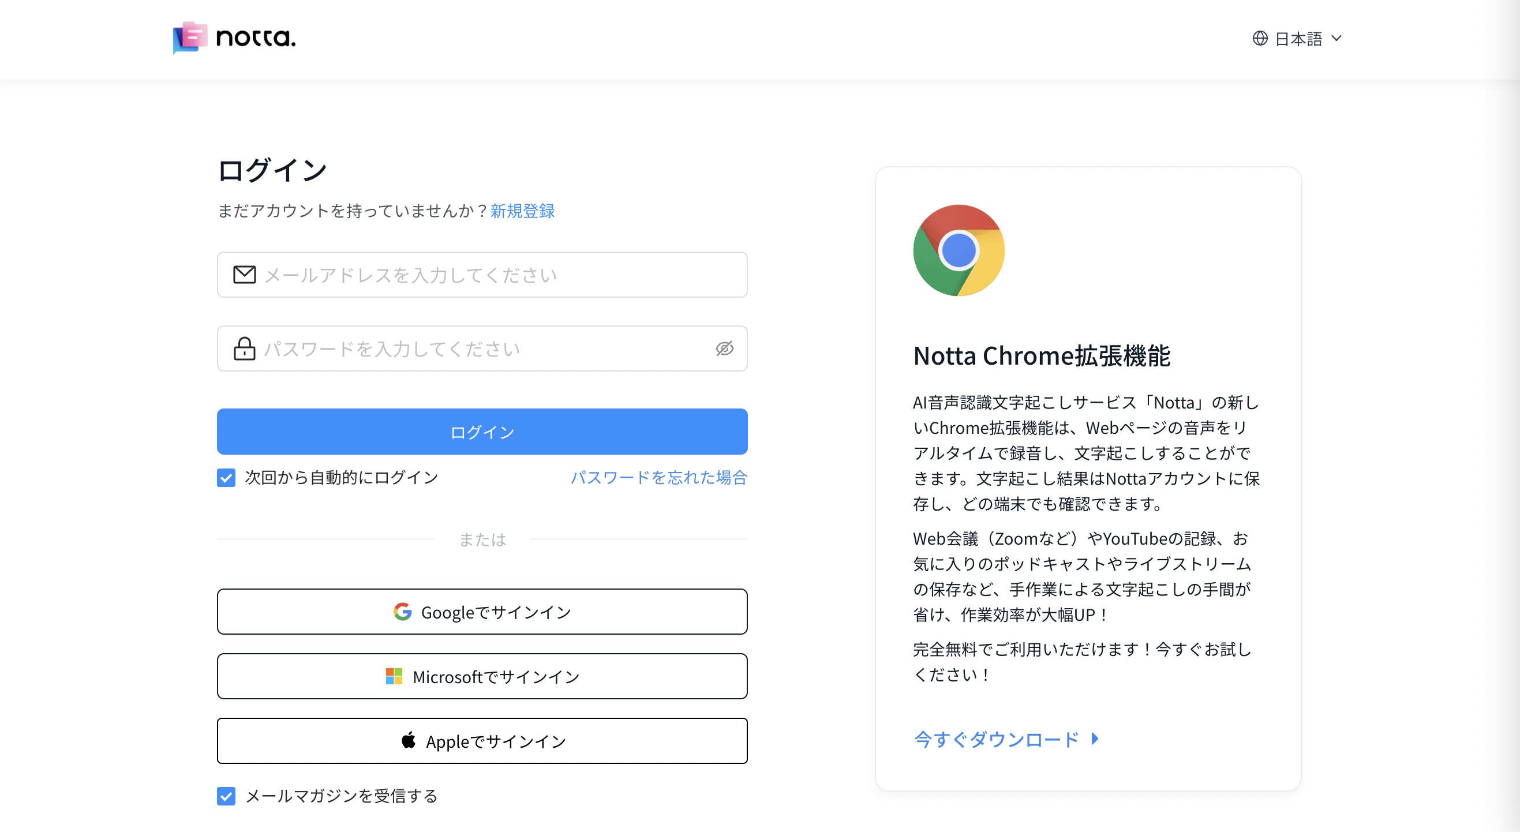The image size is (1520, 832).
Task: Click the ログイン page heading
Action: point(272,171)
